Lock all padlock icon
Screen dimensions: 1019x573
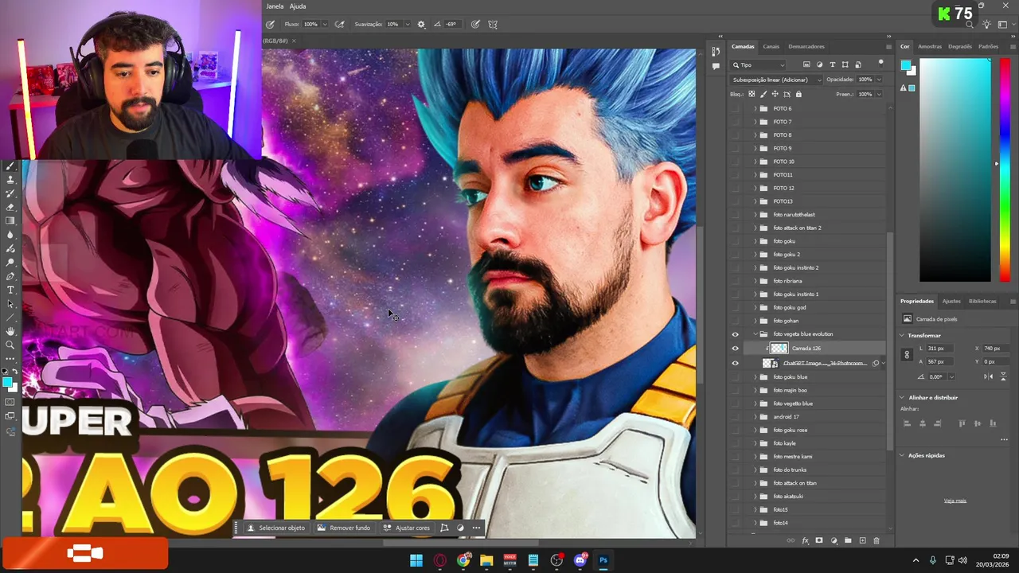click(798, 94)
